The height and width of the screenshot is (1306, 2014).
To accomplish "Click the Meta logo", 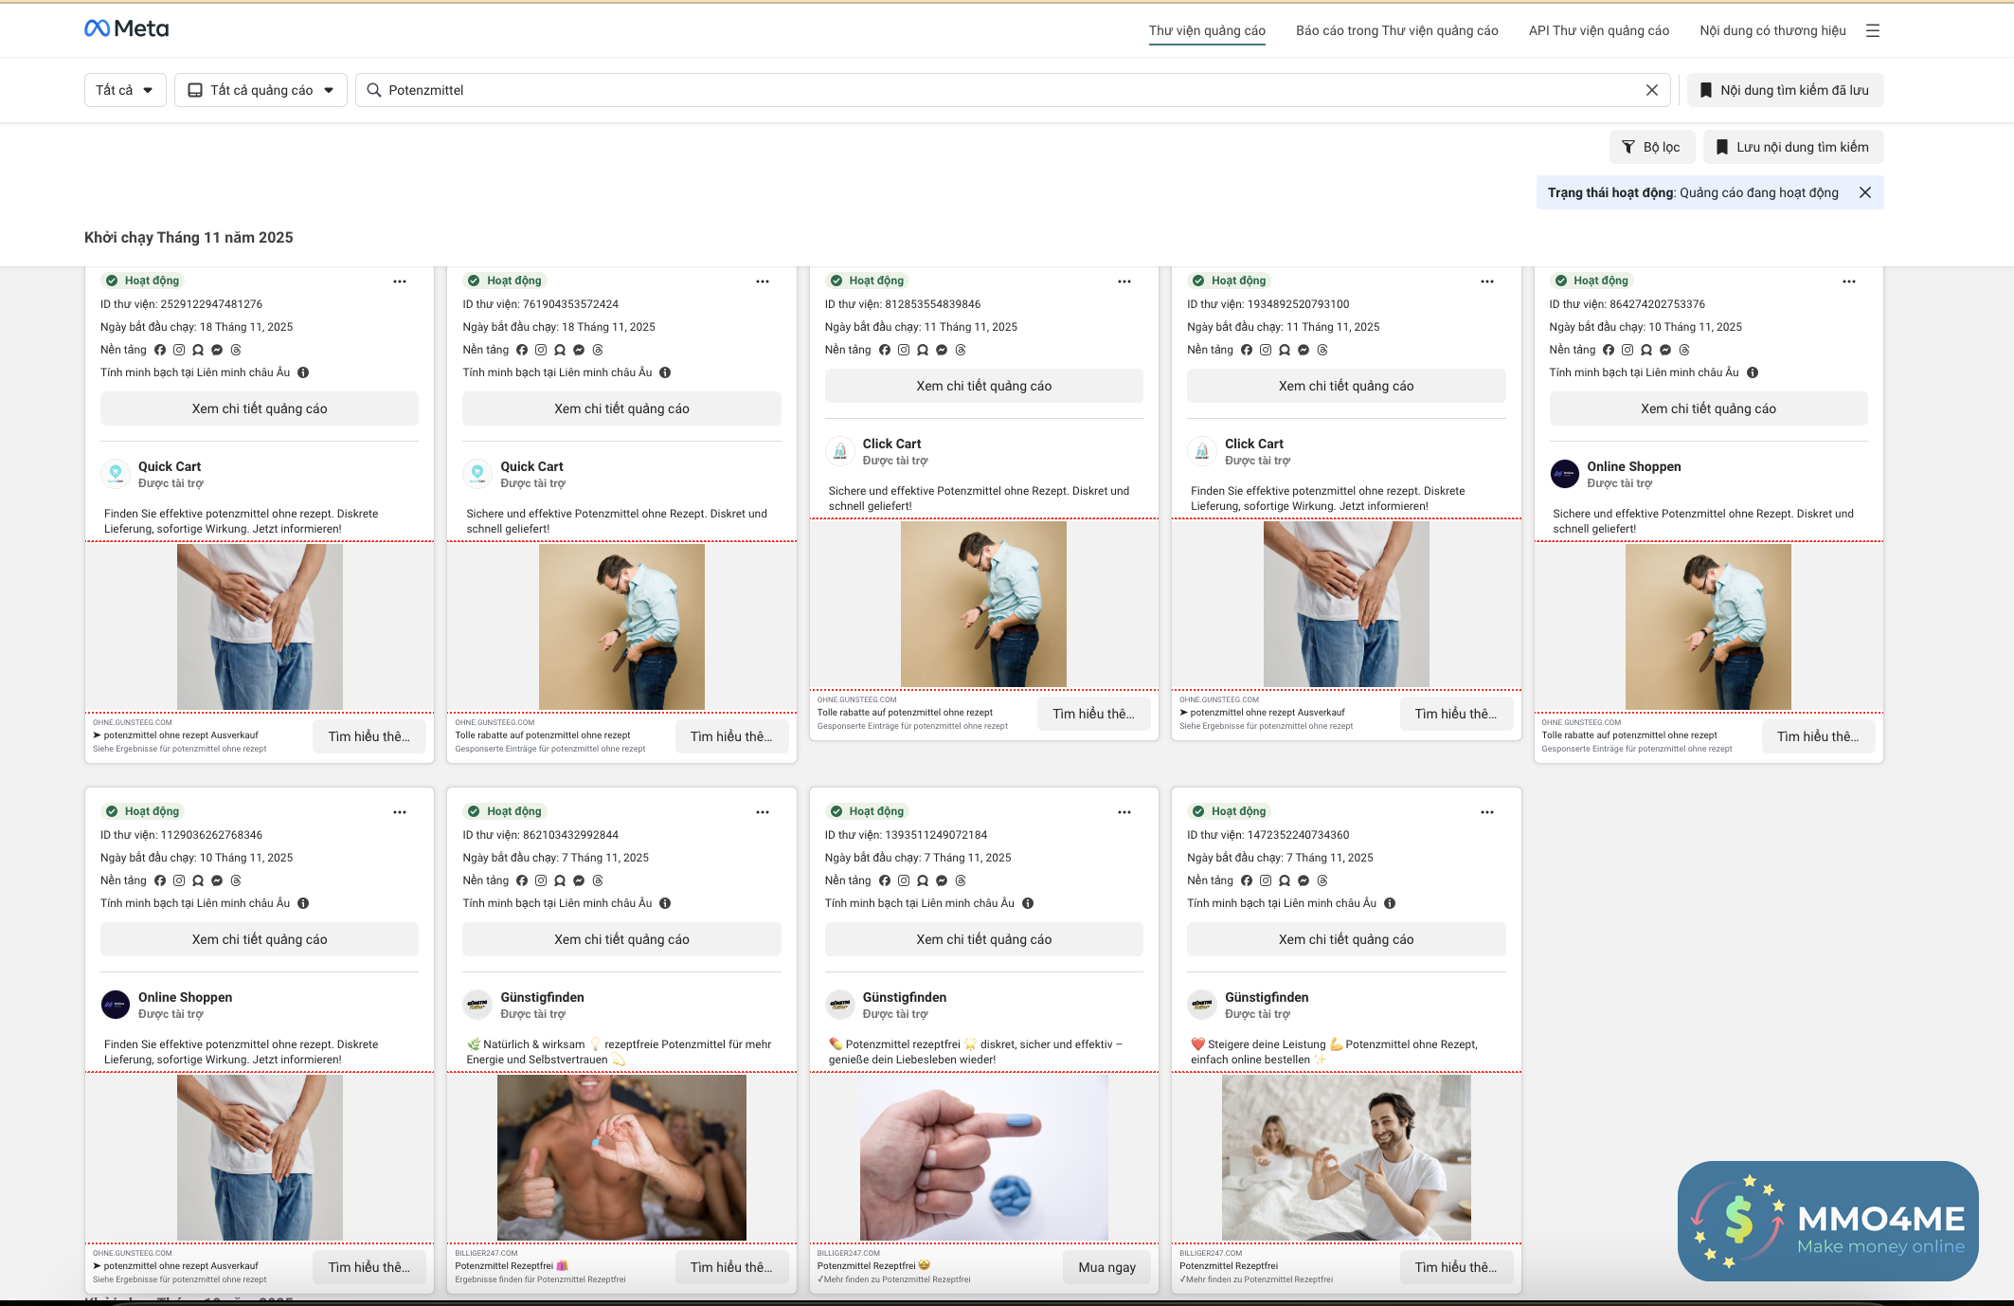I will click(126, 28).
